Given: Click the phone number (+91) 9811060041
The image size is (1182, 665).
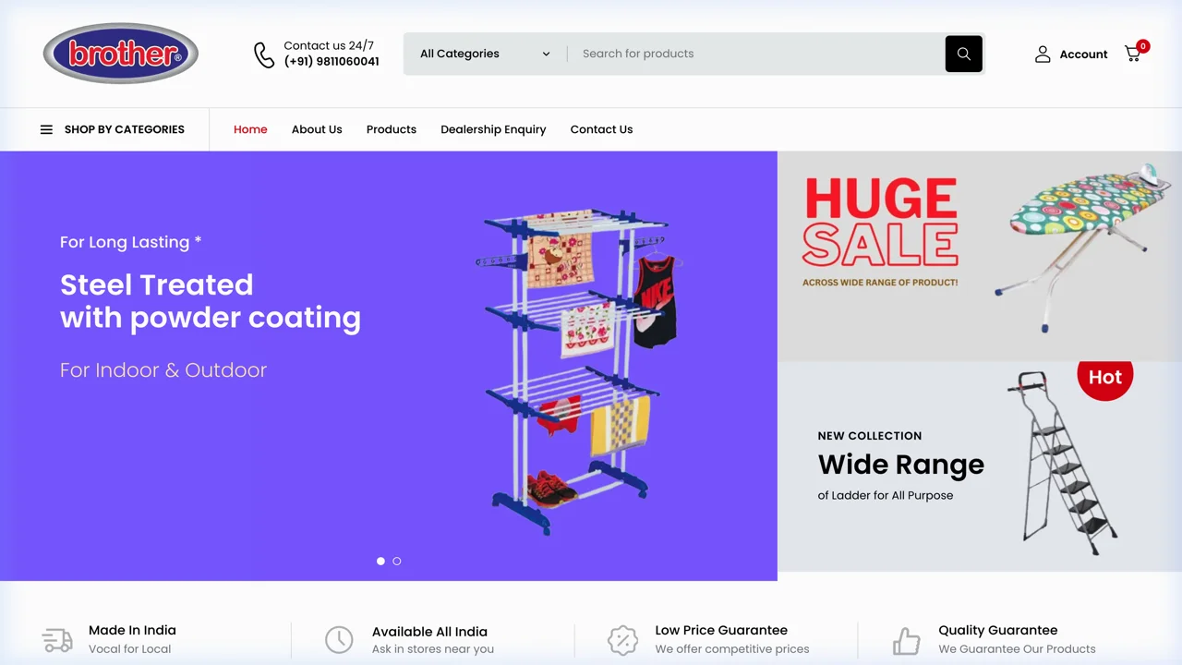Looking at the screenshot, I should coord(332,62).
